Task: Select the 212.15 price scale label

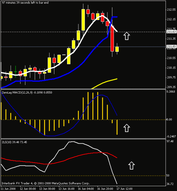Action: (x=171, y=19)
